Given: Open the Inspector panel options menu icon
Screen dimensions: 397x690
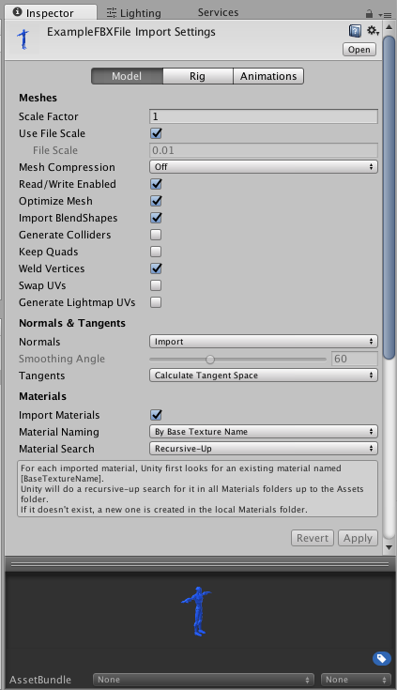Looking at the screenshot, I should pos(385,14).
